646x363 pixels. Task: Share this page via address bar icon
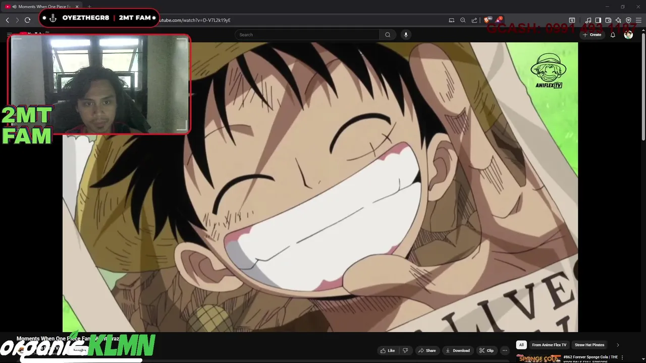(474, 20)
